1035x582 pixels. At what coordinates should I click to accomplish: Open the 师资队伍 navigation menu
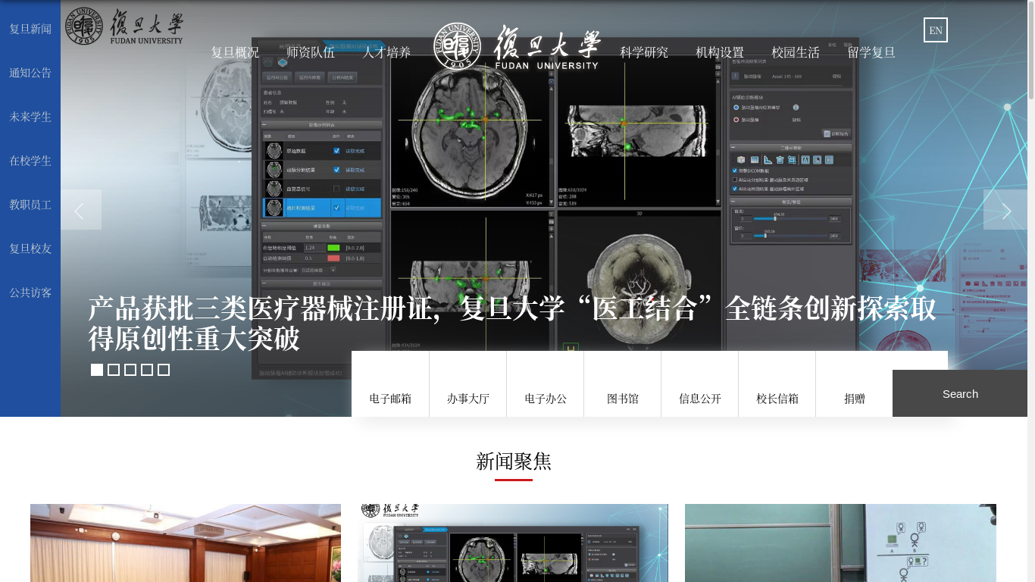click(x=311, y=52)
